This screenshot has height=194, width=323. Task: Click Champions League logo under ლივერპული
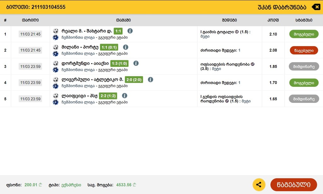coord(56,86)
